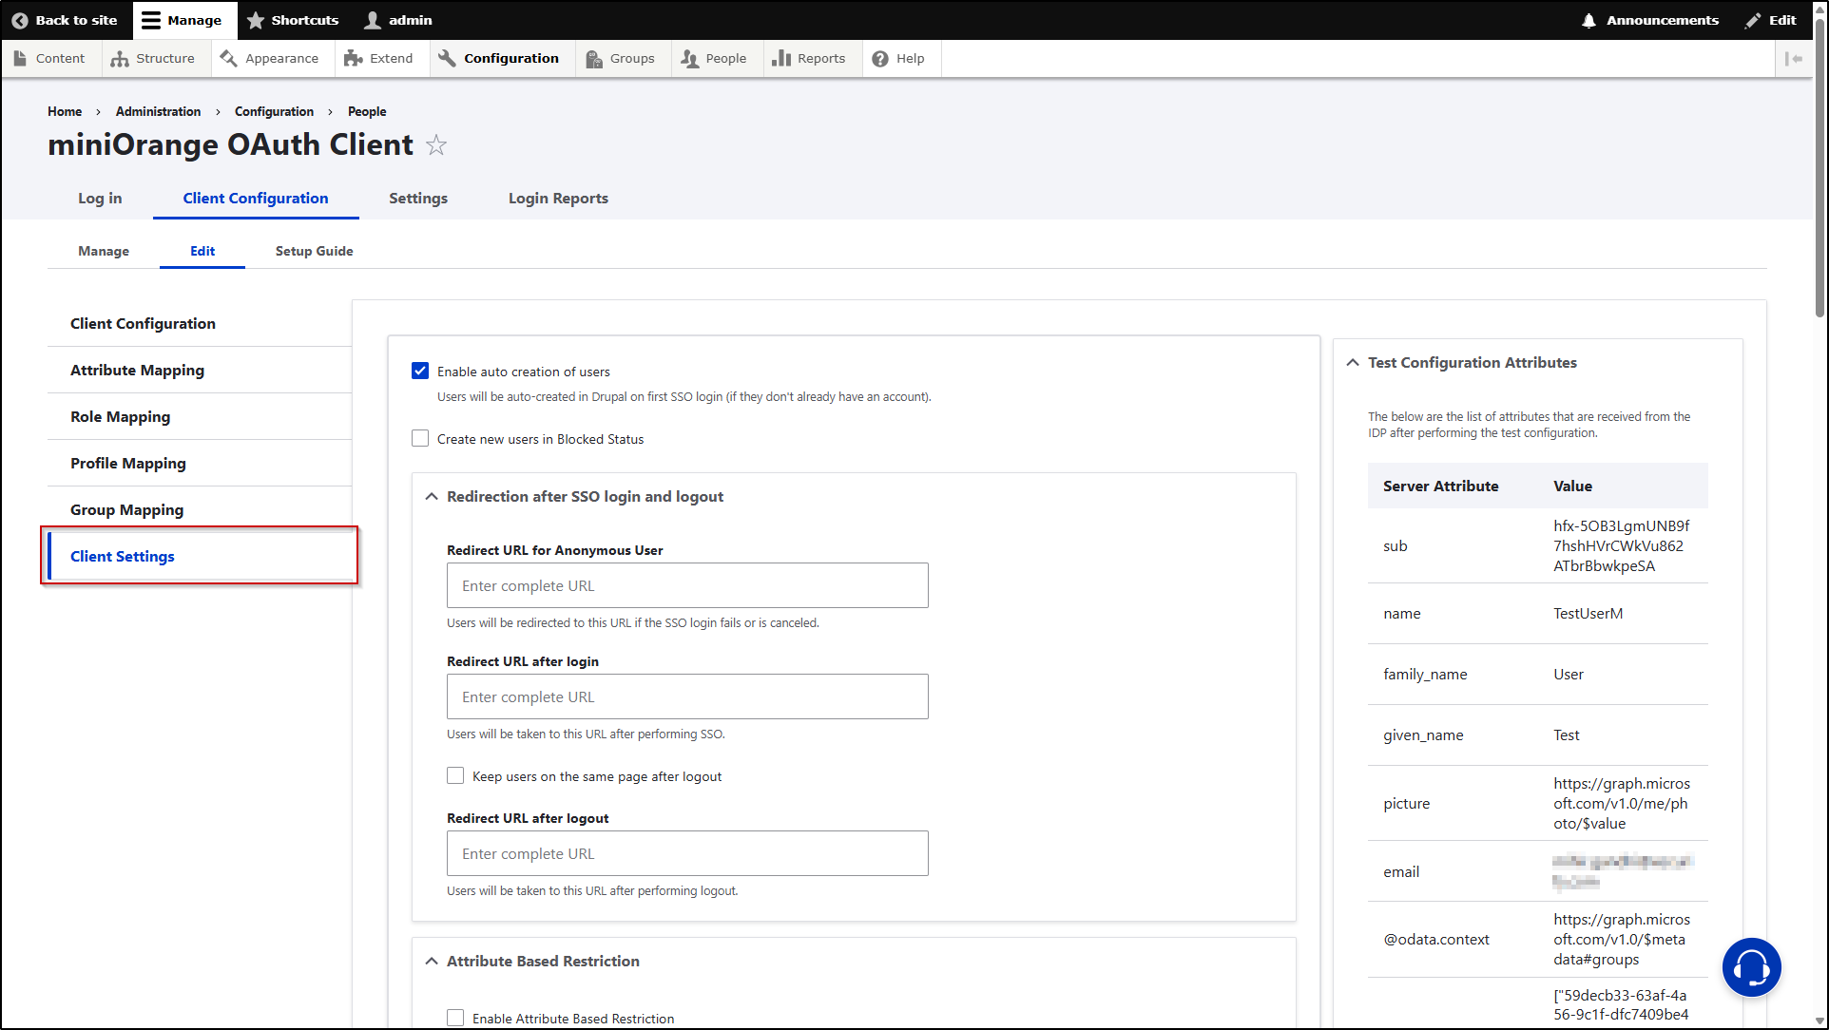The height and width of the screenshot is (1030, 1829).
Task: Uncheck Enable auto creation of users
Action: pyautogui.click(x=420, y=371)
